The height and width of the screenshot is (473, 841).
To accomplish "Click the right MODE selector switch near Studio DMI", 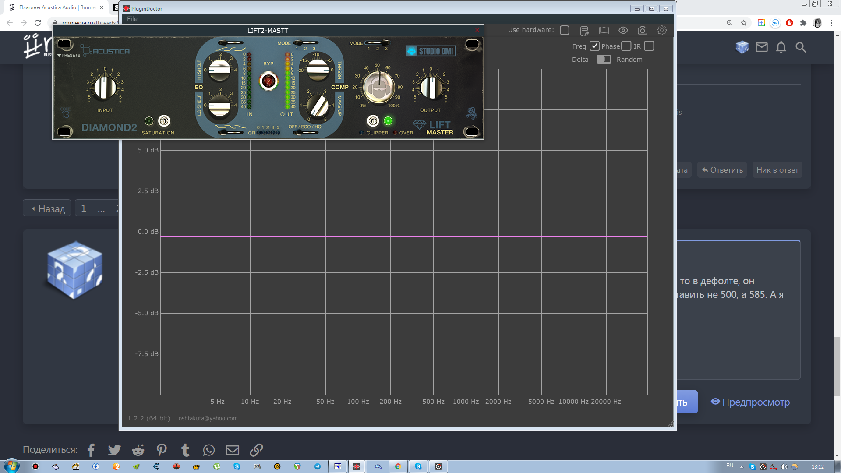I will coord(378,43).
